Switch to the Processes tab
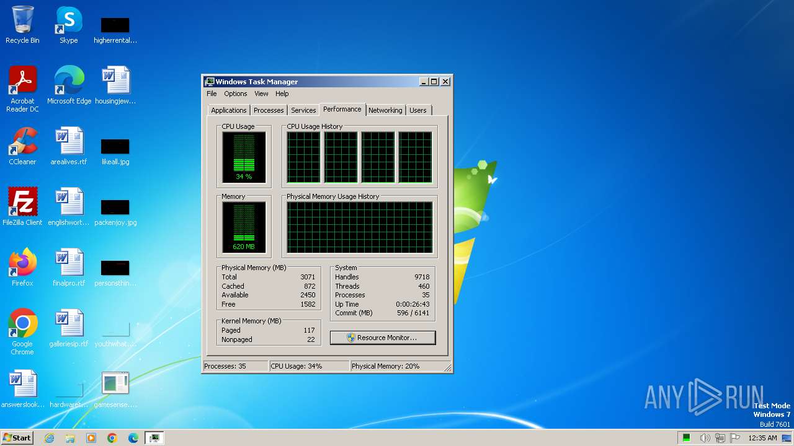This screenshot has height=446, width=794. 269,110
